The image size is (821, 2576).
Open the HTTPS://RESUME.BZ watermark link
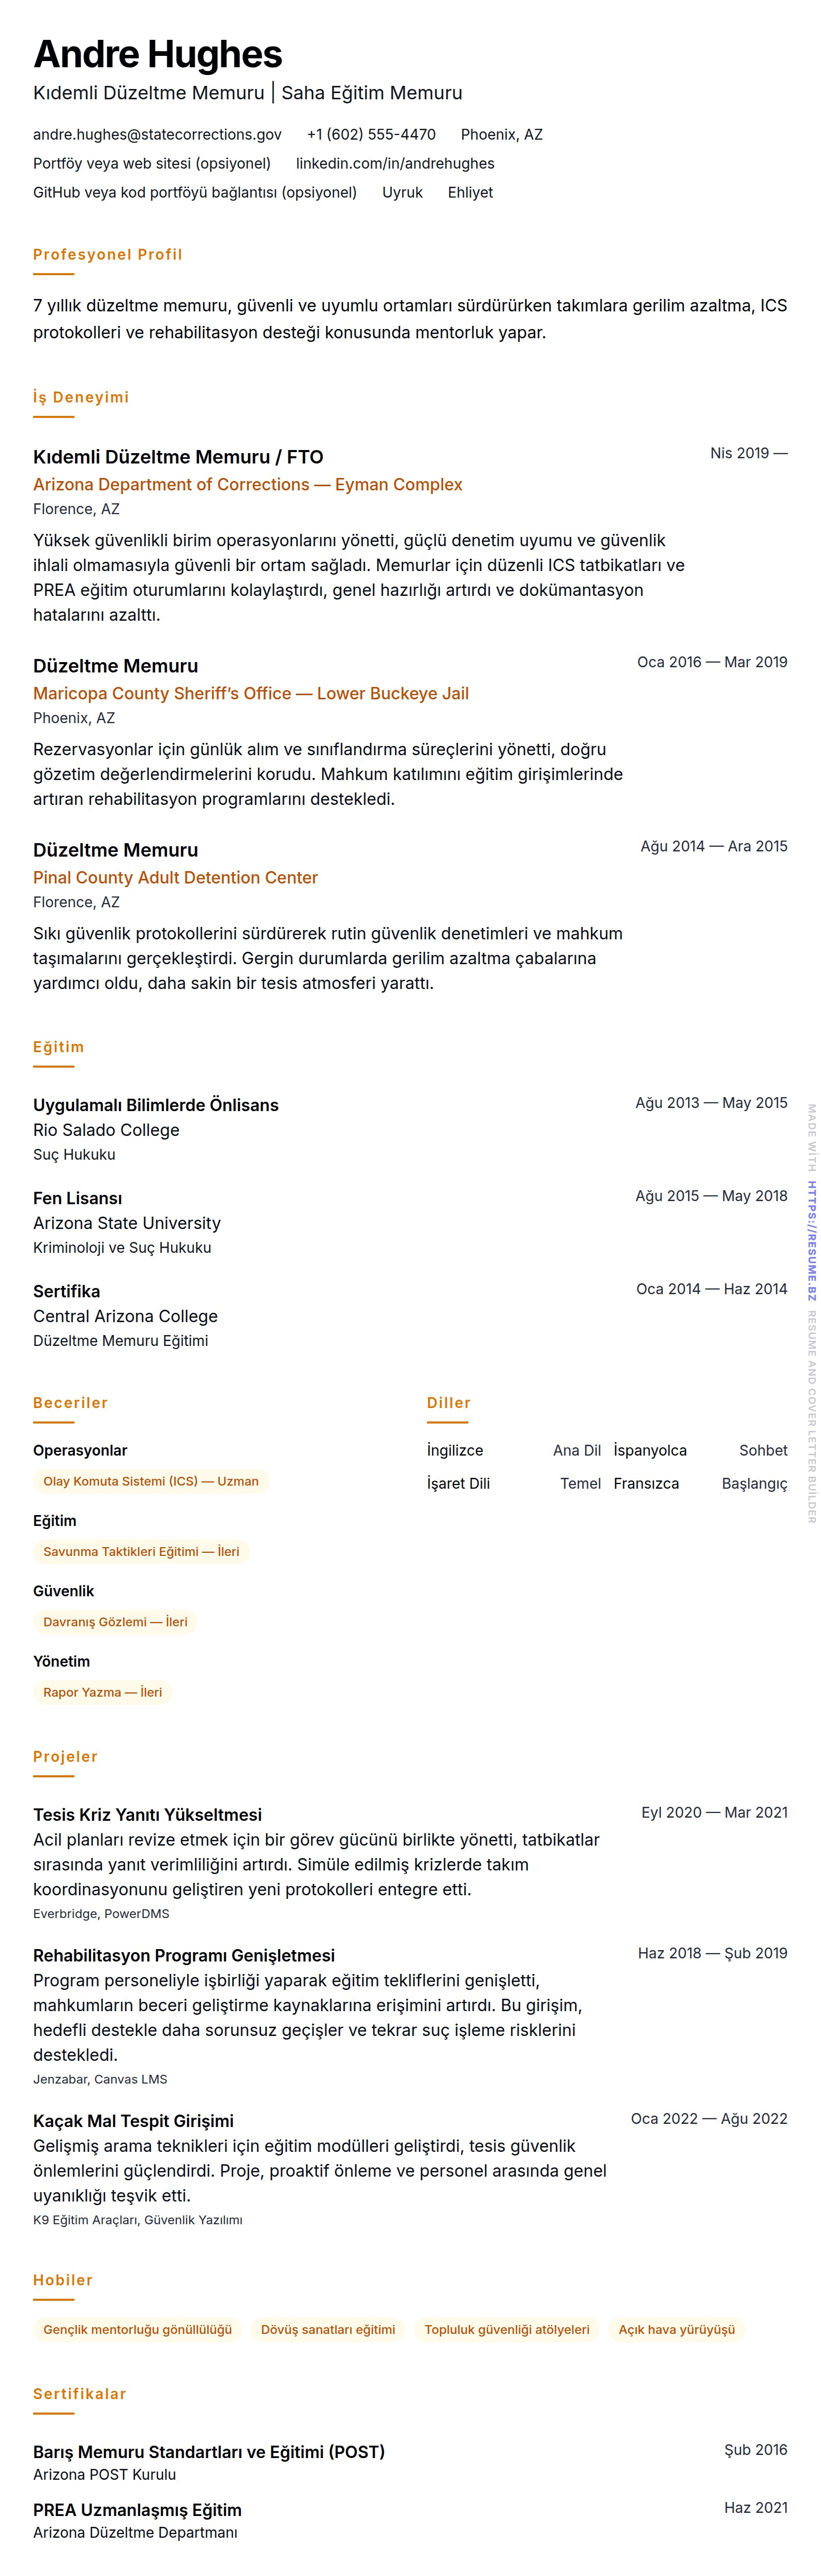812,1240
